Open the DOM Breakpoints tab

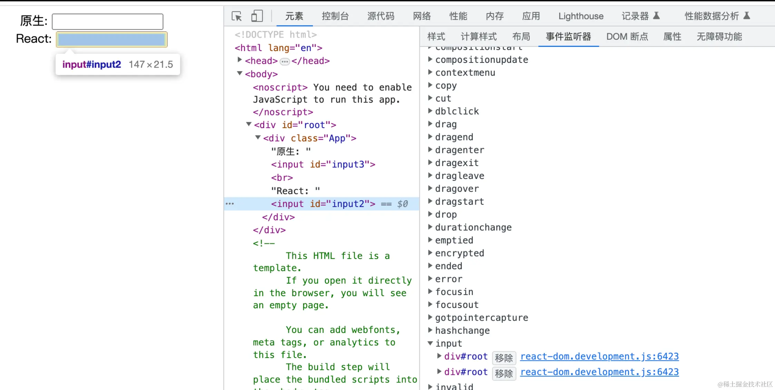click(x=627, y=37)
